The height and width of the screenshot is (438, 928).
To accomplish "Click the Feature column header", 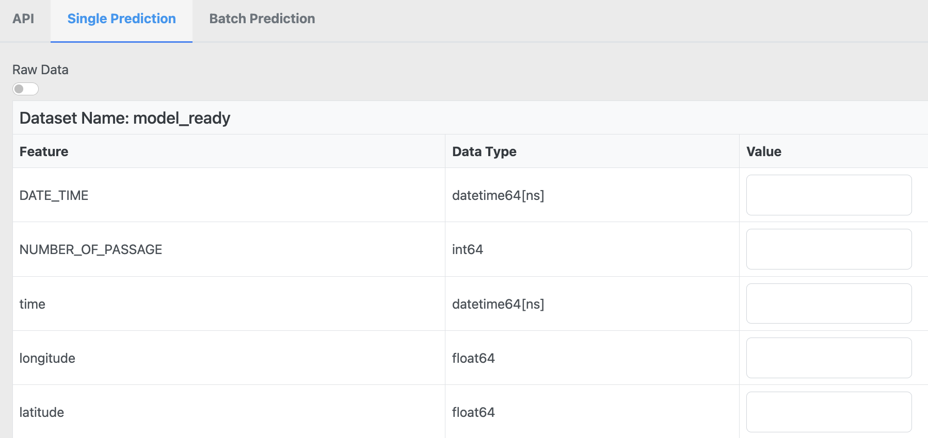I will (x=44, y=151).
